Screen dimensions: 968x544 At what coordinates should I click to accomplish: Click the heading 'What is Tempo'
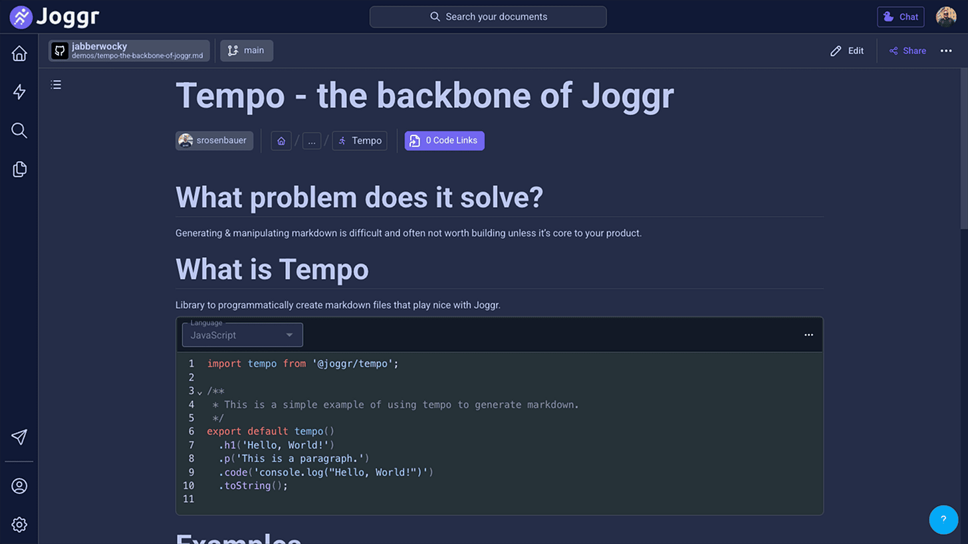(x=272, y=269)
